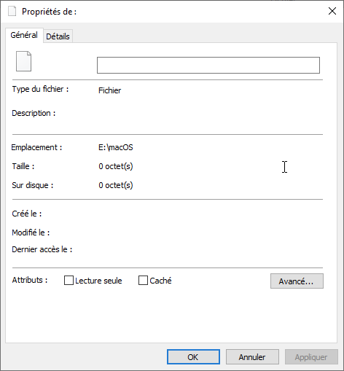Image resolution: width=344 pixels, height=371 pixels.
Task: Confirm with the OK button
Action: [193, 357]
